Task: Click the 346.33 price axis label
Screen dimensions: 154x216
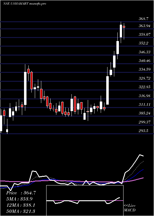Action: coord(144,52)
